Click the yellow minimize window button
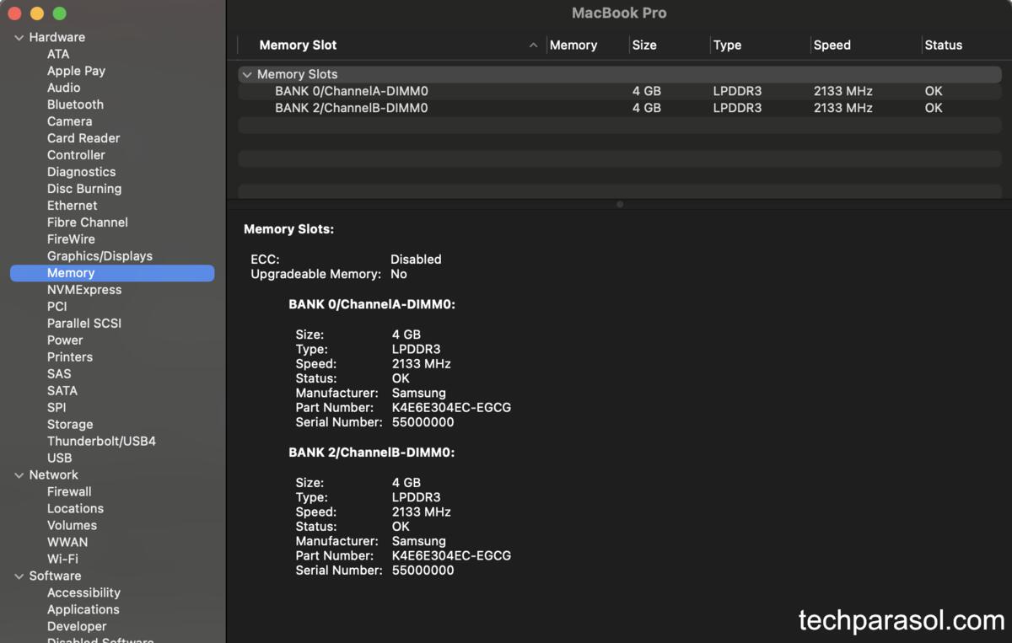The height and width of the screenshot is (643, 1012). pyautogui.click(x=37, y=13)
